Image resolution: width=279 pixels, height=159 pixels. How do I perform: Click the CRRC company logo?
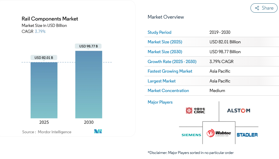click(x=195, y=111)
